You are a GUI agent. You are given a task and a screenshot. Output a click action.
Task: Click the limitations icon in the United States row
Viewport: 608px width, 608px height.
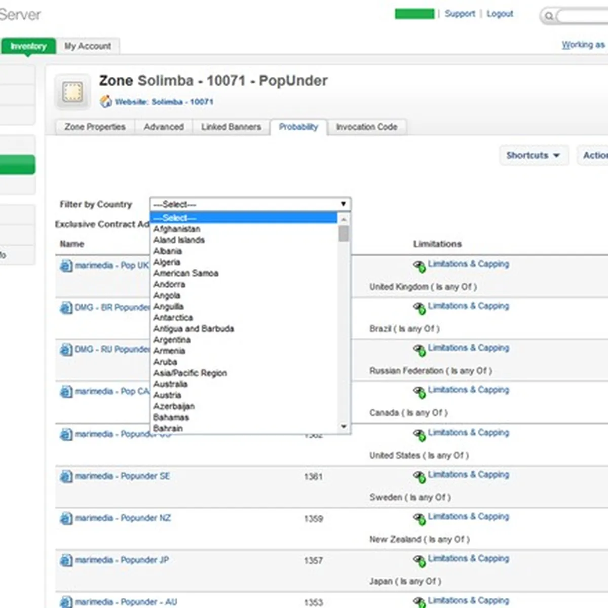tap(419, 434)
